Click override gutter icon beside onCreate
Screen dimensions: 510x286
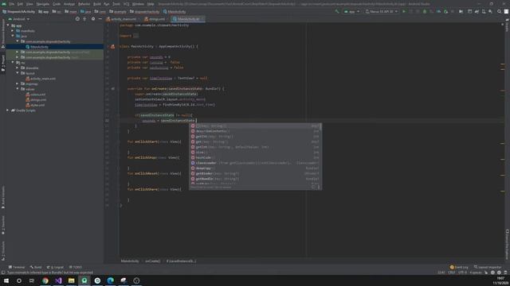(113, 88)
